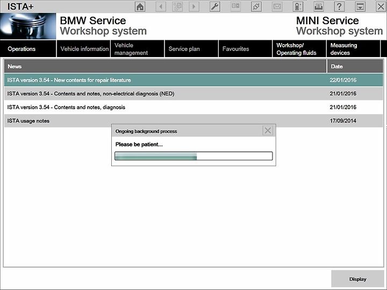
Task: Click the background process progress bar
Action: coord(193,156)
